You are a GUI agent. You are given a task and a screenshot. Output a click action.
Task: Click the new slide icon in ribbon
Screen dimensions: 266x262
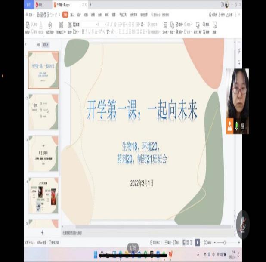(61, 25)
